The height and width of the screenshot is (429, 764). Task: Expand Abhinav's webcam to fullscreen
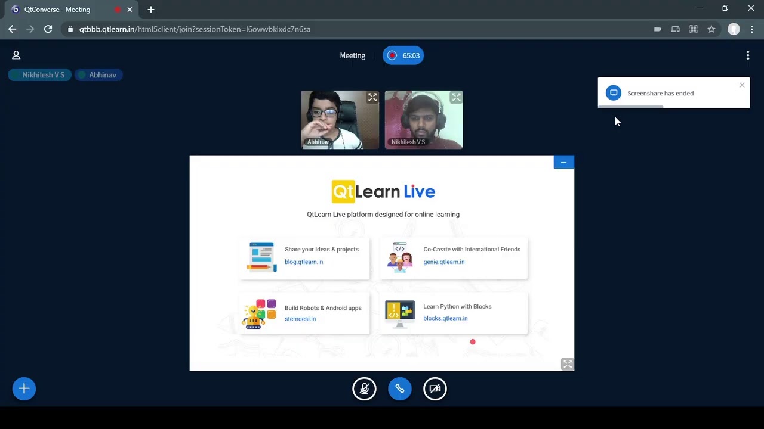pyautogui.click(x=372, y=97)
